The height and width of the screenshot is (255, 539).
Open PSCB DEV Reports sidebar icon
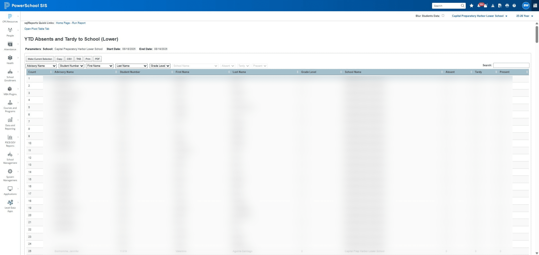(10, 140)
